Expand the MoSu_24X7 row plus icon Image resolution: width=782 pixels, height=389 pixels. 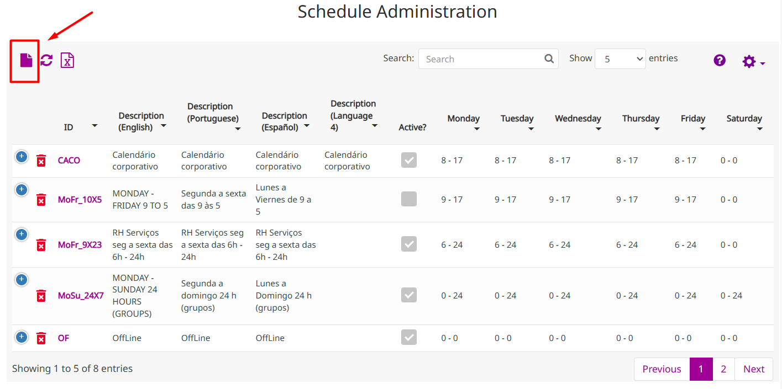(22, 280)
